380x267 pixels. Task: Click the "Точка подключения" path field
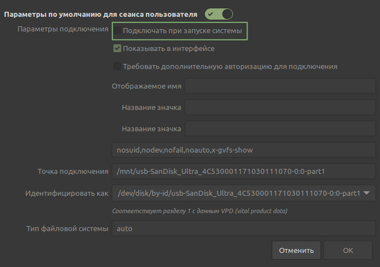click(243, 171)
